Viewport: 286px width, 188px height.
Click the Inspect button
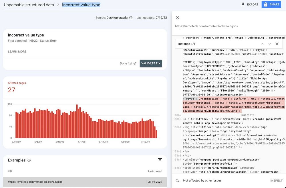pos(276,181)
